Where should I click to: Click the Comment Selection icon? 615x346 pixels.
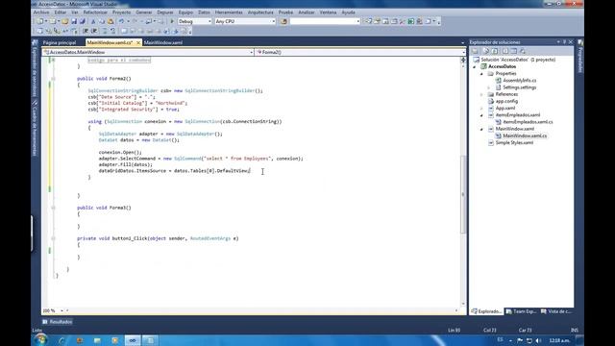click(105, 31)
